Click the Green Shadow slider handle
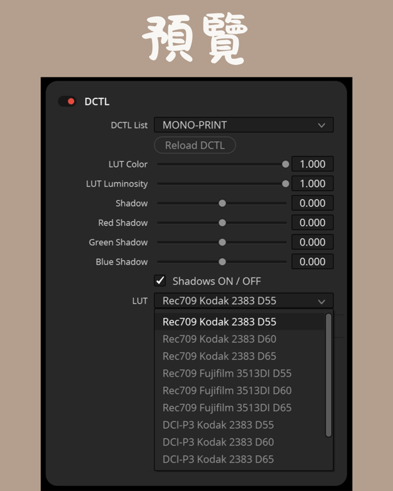The height and width of the screenshot is (491, 393). (x=222, y=242)
